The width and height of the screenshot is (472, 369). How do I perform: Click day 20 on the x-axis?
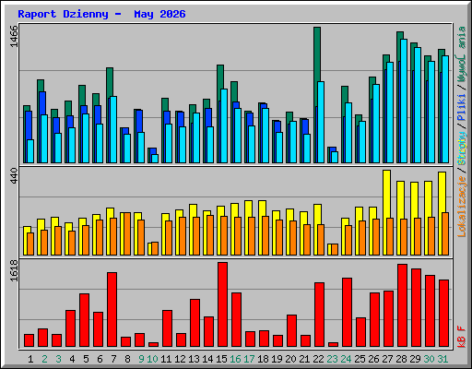(x=290, y=359)
